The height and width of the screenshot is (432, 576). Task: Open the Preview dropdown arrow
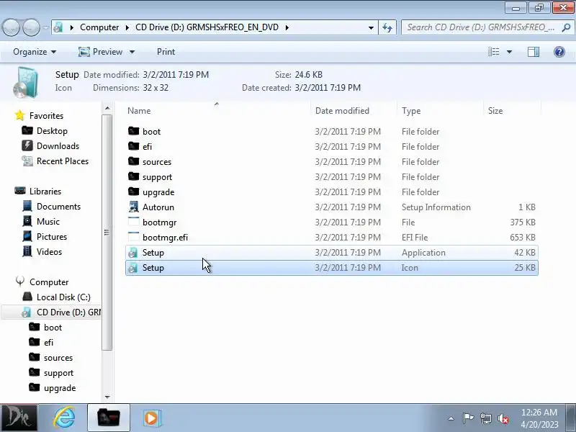(132, 52)
